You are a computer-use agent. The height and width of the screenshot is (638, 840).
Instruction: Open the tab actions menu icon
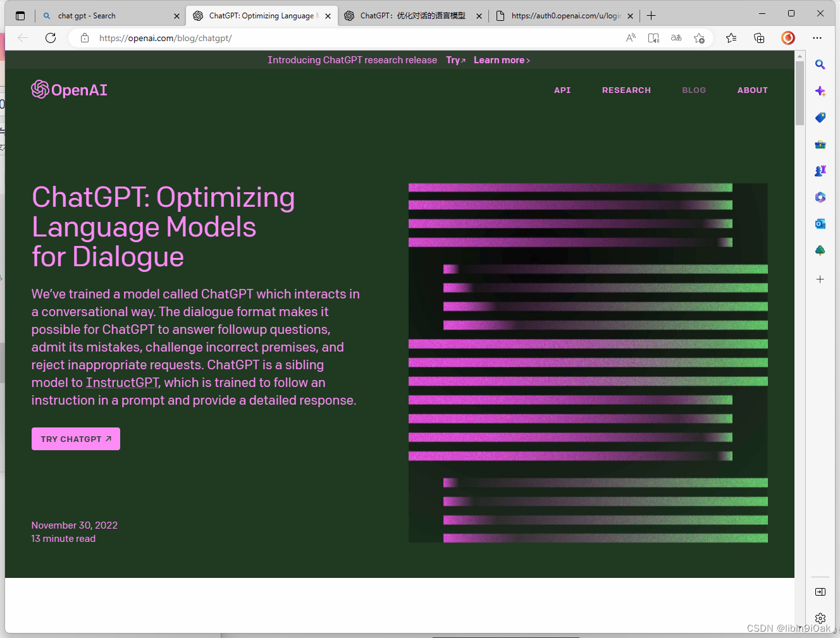click(20, 16)
